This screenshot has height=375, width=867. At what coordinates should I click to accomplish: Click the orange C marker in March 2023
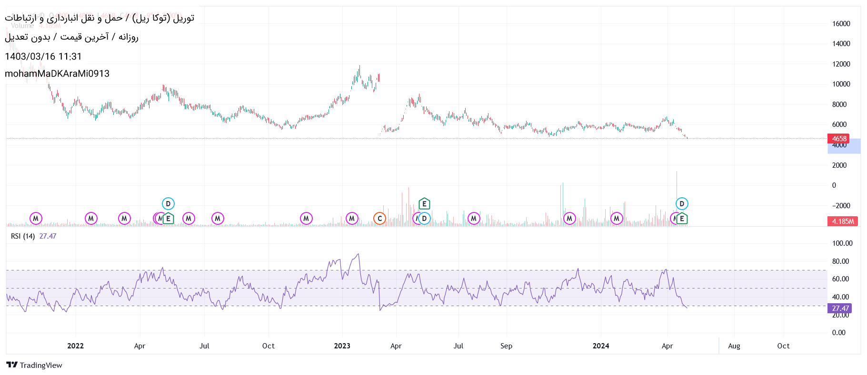(x=379, y=219)
